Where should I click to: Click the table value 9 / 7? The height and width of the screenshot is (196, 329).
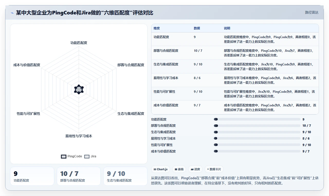[197, 105]
